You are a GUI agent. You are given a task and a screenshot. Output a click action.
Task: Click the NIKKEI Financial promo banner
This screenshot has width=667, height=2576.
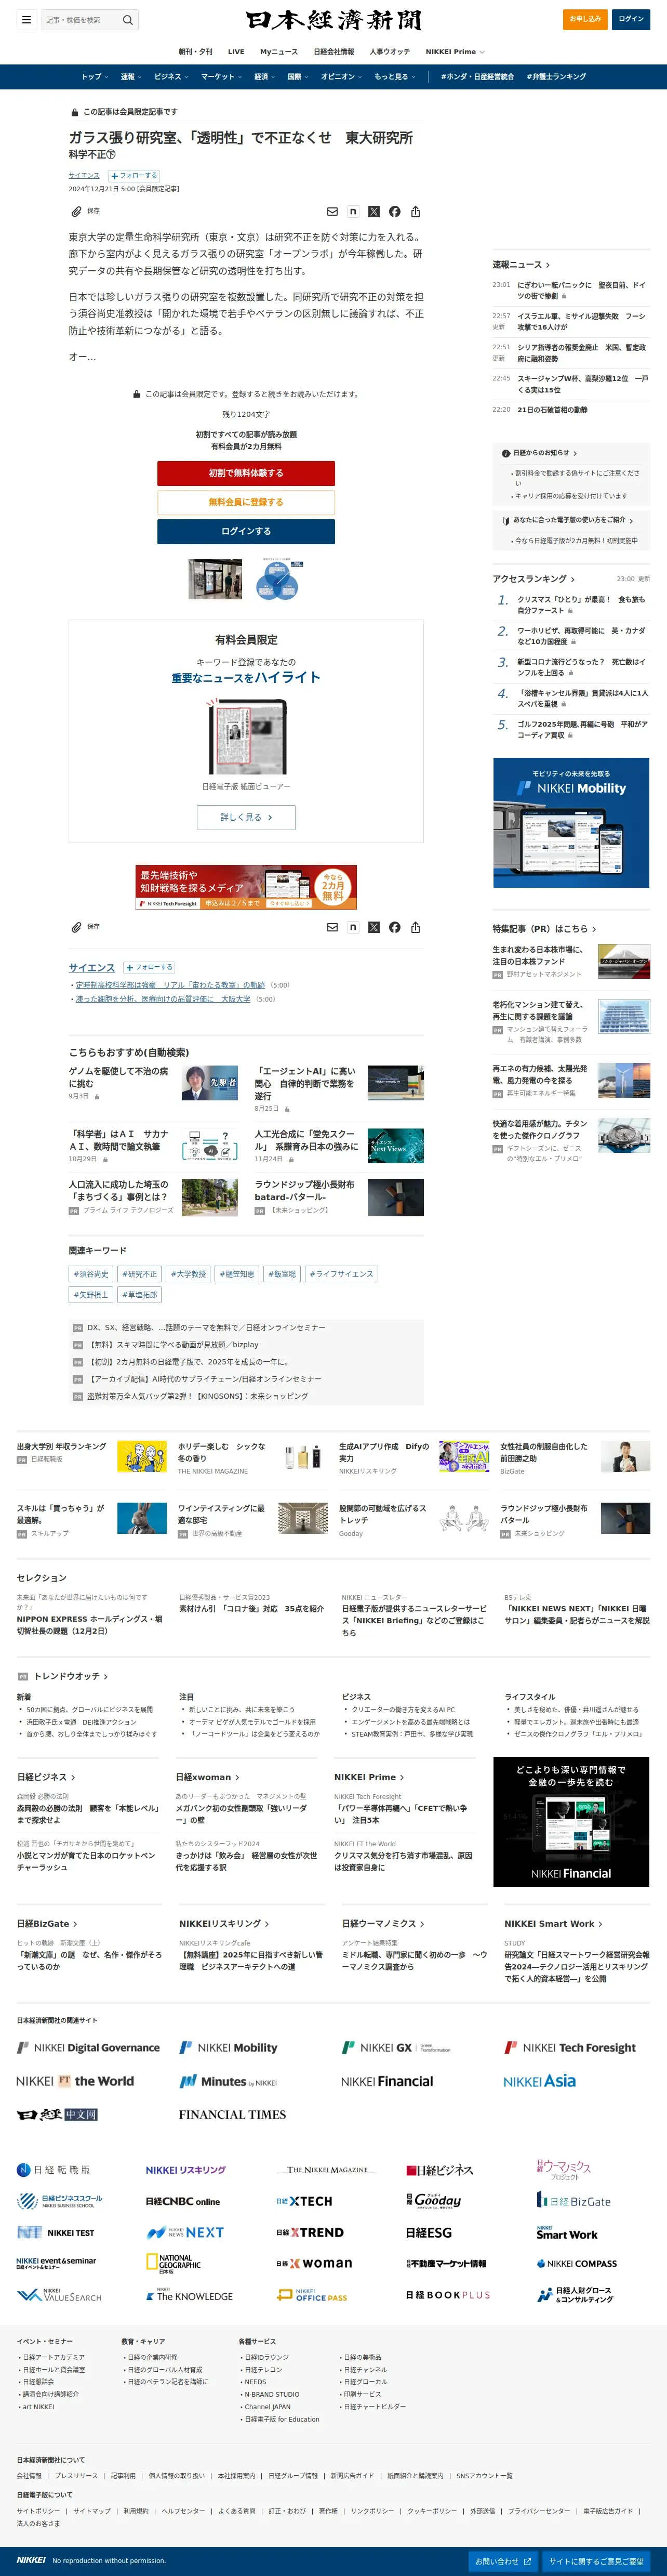[571, 1821]
